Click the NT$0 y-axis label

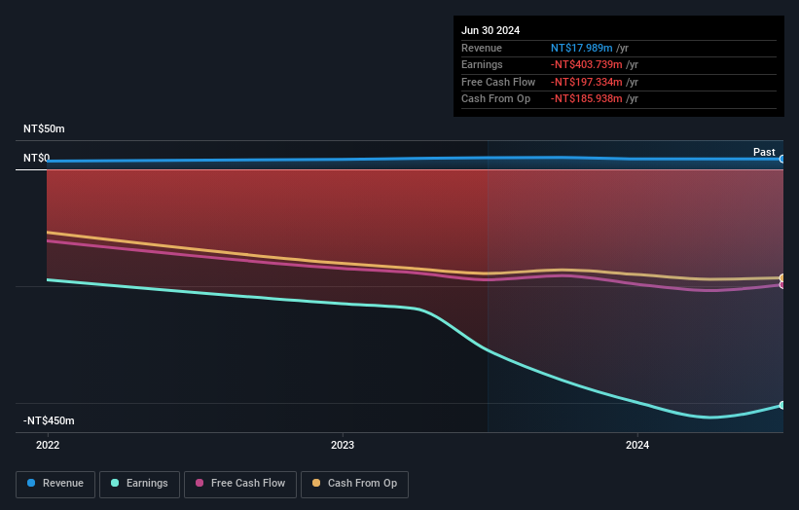tap(37, 158)
